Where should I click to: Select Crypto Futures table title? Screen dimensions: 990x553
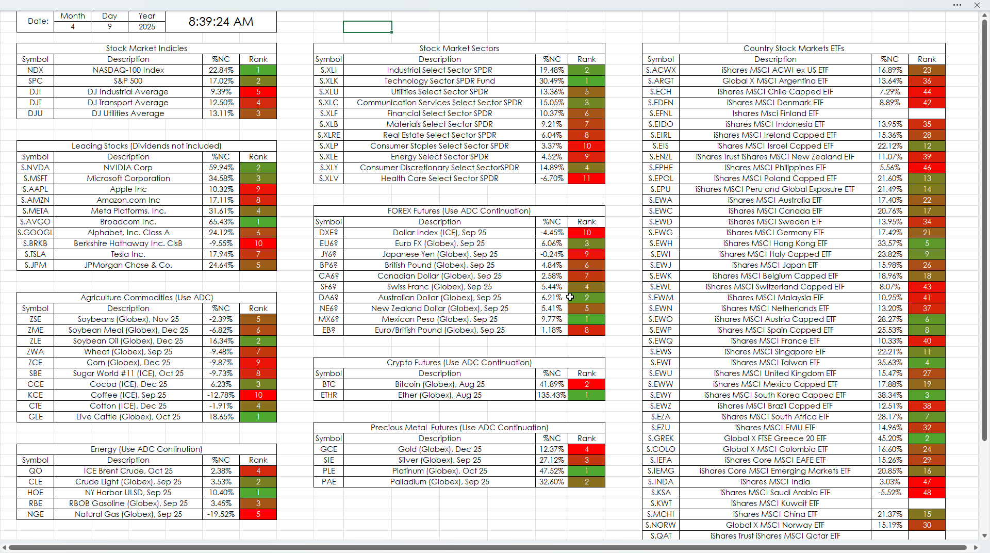click(459, 363)
